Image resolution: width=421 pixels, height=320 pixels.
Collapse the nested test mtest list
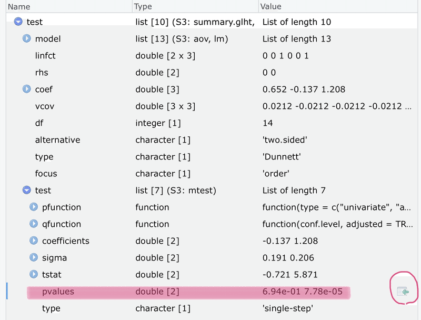click(x=26, y=190)
